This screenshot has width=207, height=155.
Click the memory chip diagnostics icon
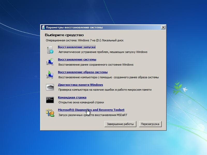point(50,87)
